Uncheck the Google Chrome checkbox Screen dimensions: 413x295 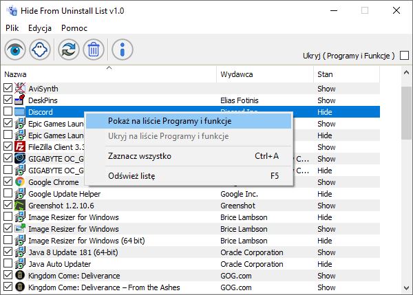point(8,181)
